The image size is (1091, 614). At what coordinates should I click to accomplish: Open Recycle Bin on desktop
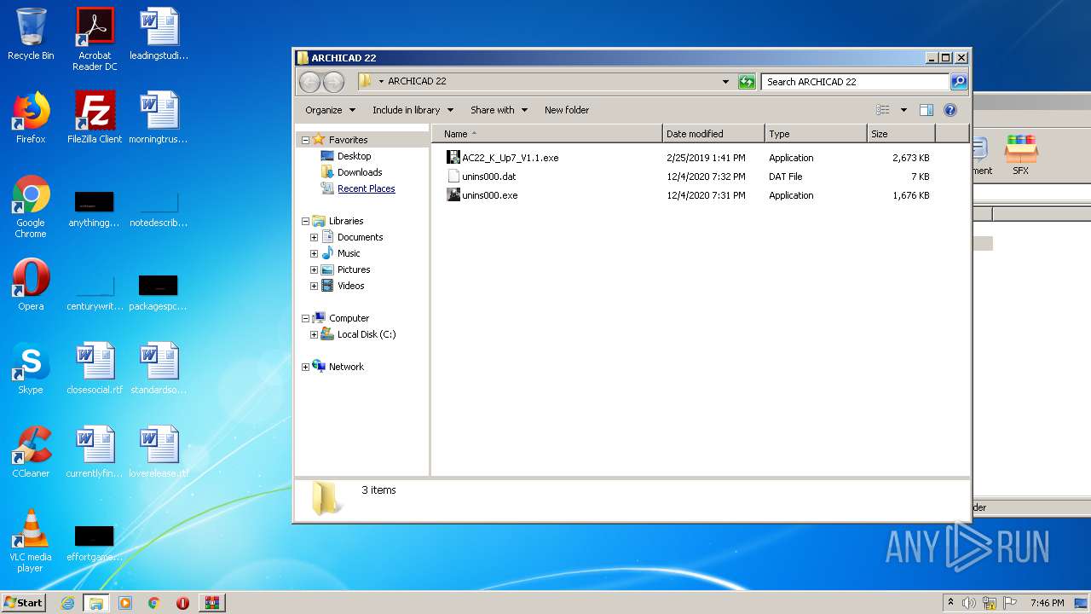[31, 35]
